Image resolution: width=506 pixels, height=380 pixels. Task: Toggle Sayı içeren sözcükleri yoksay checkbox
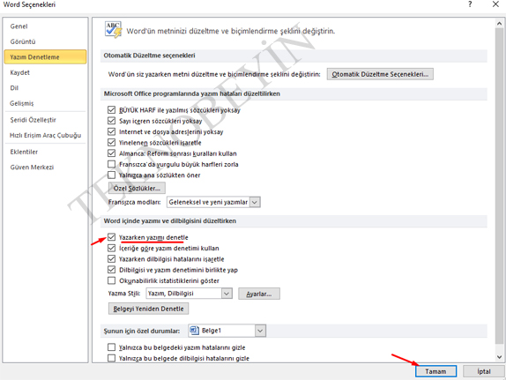tap(111, 121)
